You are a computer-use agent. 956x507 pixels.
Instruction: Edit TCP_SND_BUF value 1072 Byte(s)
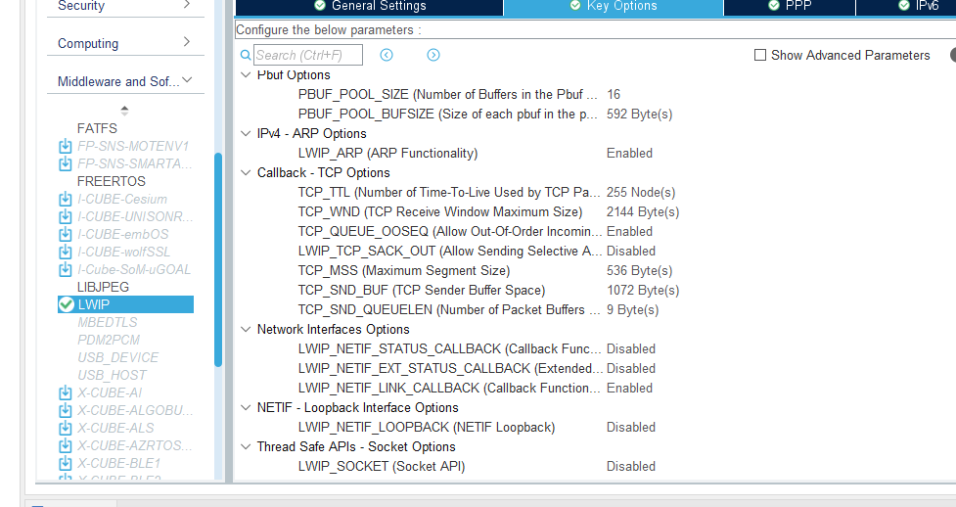pyautogui.click(x=643, y=290)
